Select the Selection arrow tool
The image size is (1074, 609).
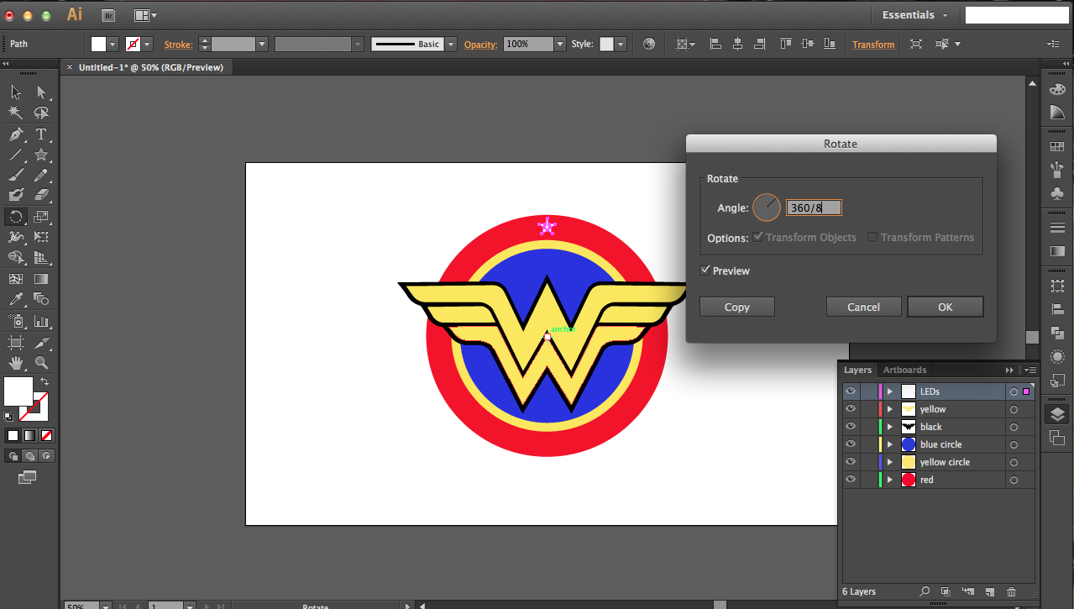(16, 92)
